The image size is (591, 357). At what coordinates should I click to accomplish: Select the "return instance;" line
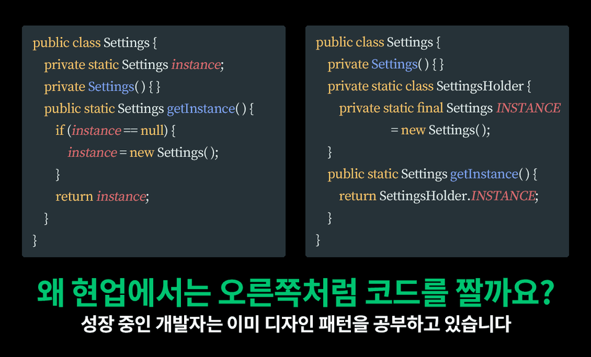coord(102,196)
